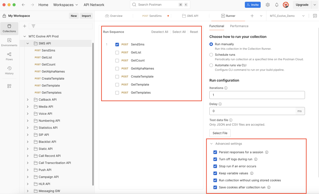Open the configure workspace sidebar icon

pyautogui.click(x=9, y=86)
